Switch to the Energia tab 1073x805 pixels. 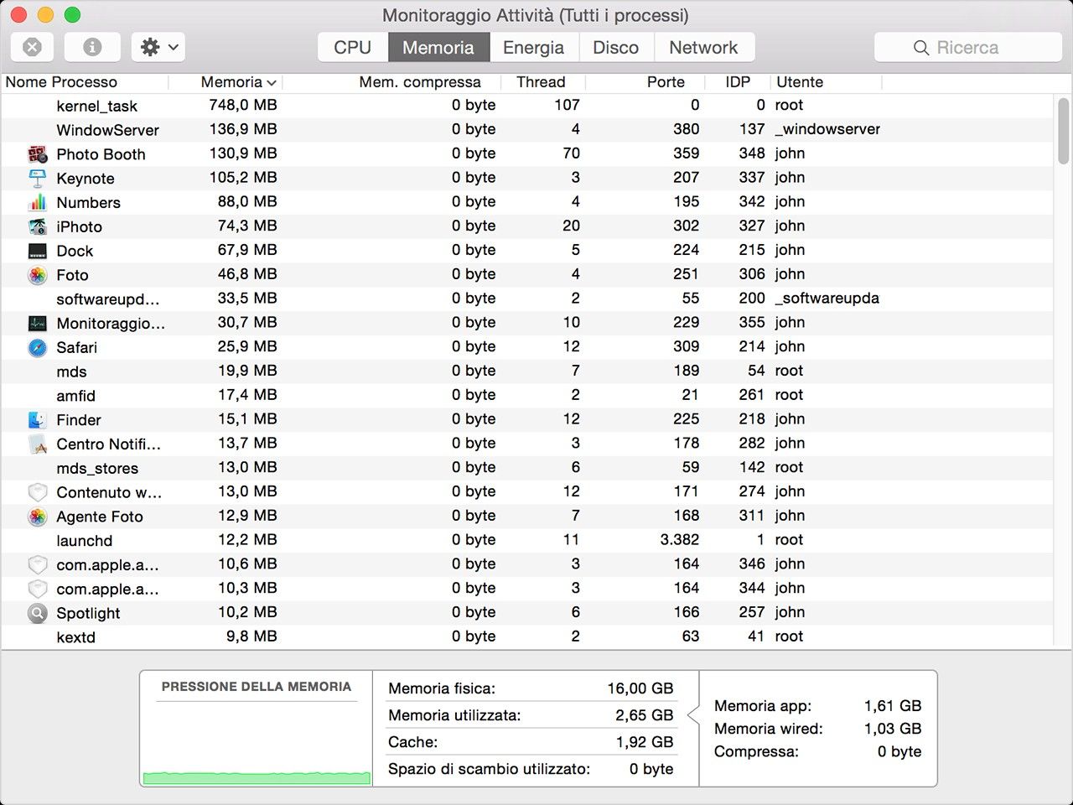[533, 48]
